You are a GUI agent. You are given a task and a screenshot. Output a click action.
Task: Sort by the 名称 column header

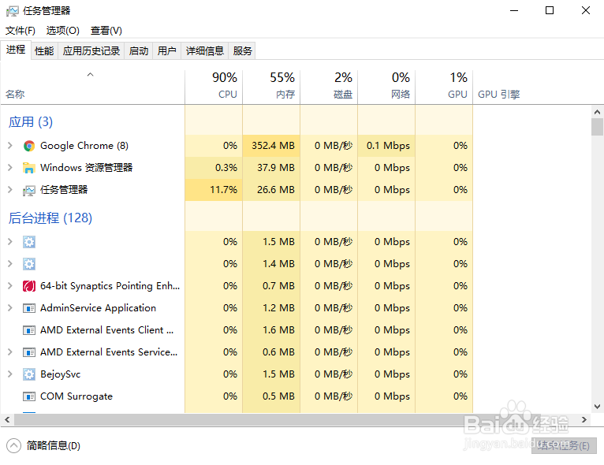[92, 87]
